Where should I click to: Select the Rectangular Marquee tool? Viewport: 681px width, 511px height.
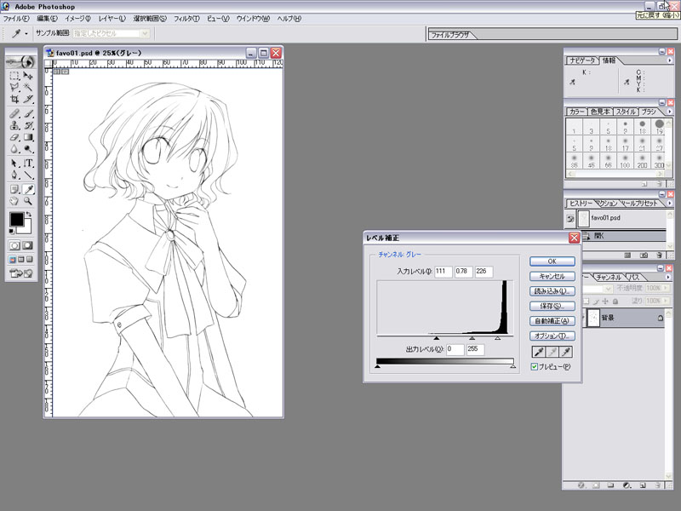14,76
